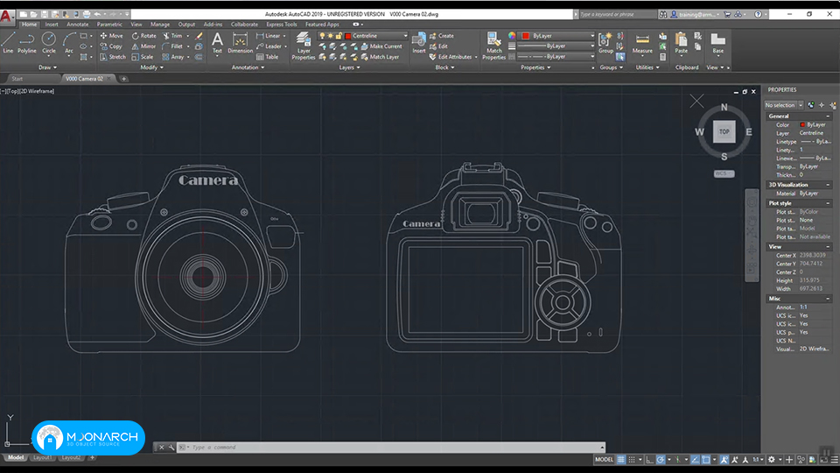Choose the Dimension tool
840x473 pixels.
click(x=240, y=43)
